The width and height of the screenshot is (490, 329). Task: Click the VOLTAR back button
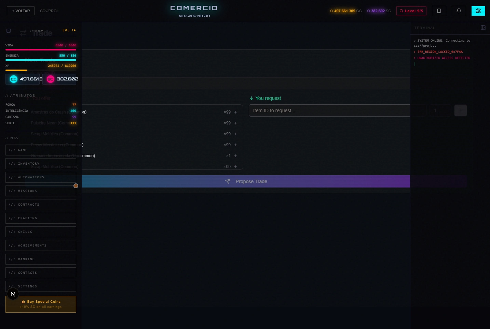point(21,11)
